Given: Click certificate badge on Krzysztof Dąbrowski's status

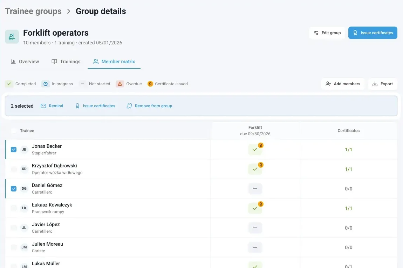Looking at the screenshot, I should pos(261,165).
